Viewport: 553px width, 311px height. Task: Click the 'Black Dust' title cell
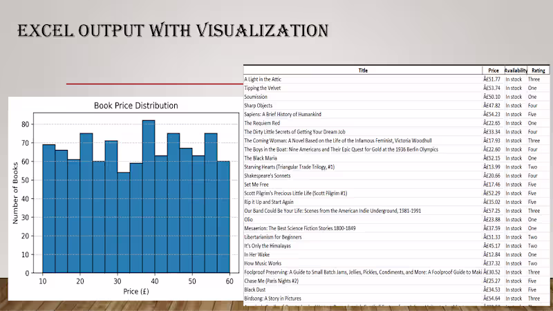click(x=363, y=290)
